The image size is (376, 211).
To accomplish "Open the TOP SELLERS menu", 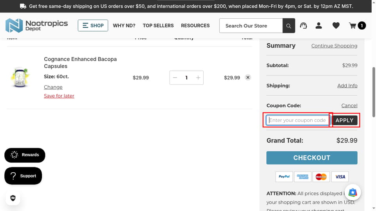I will click(158, 26).
